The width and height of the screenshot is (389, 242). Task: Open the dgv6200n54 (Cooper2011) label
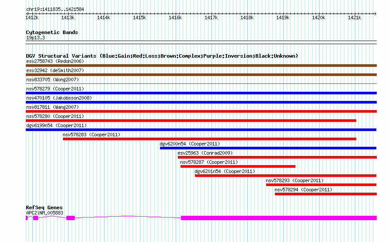(x=190, y=144)
